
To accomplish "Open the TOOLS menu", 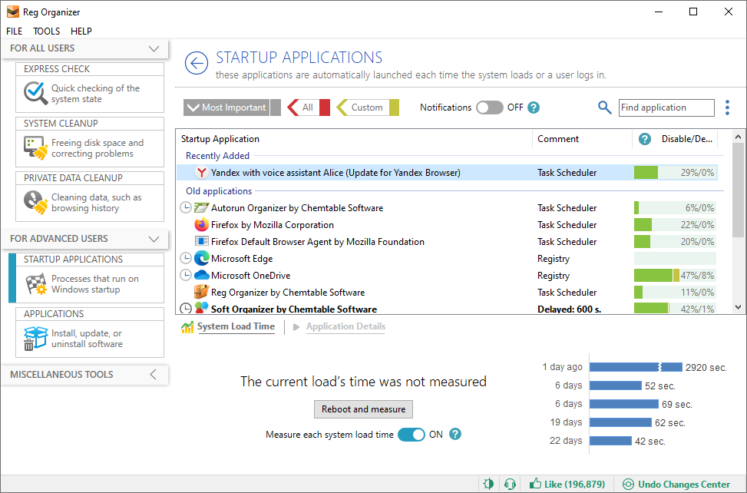I will [46, 31].
